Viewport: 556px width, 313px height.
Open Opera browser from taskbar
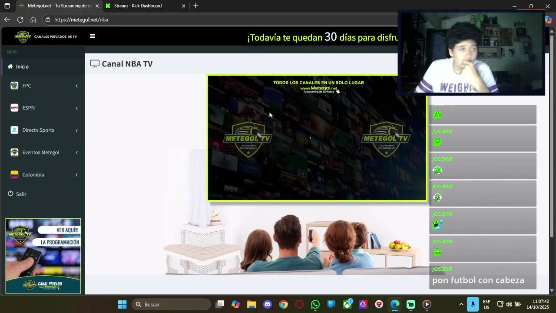point(299,304)
